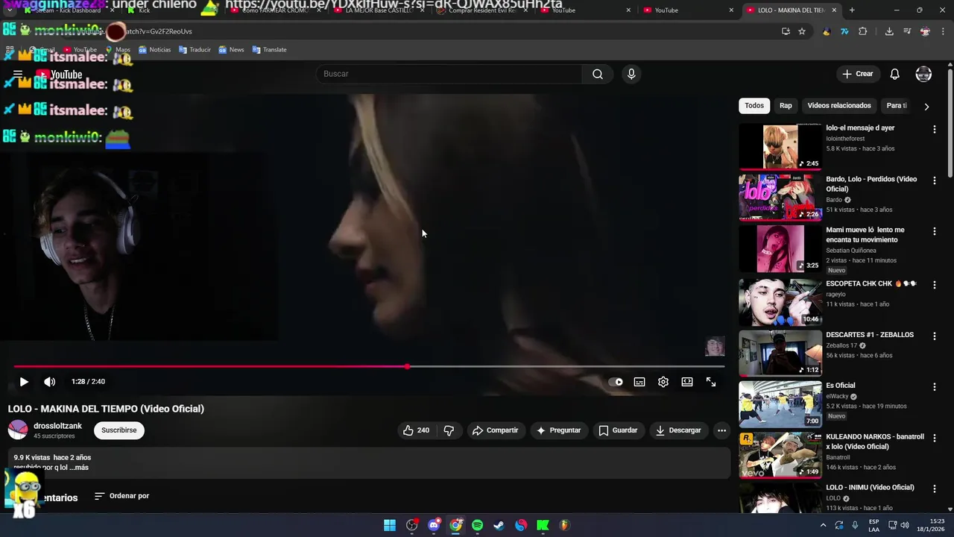This screenshot has width=954, height=537.
Task: Open the Translate bookmark
Action: [269, 50]
